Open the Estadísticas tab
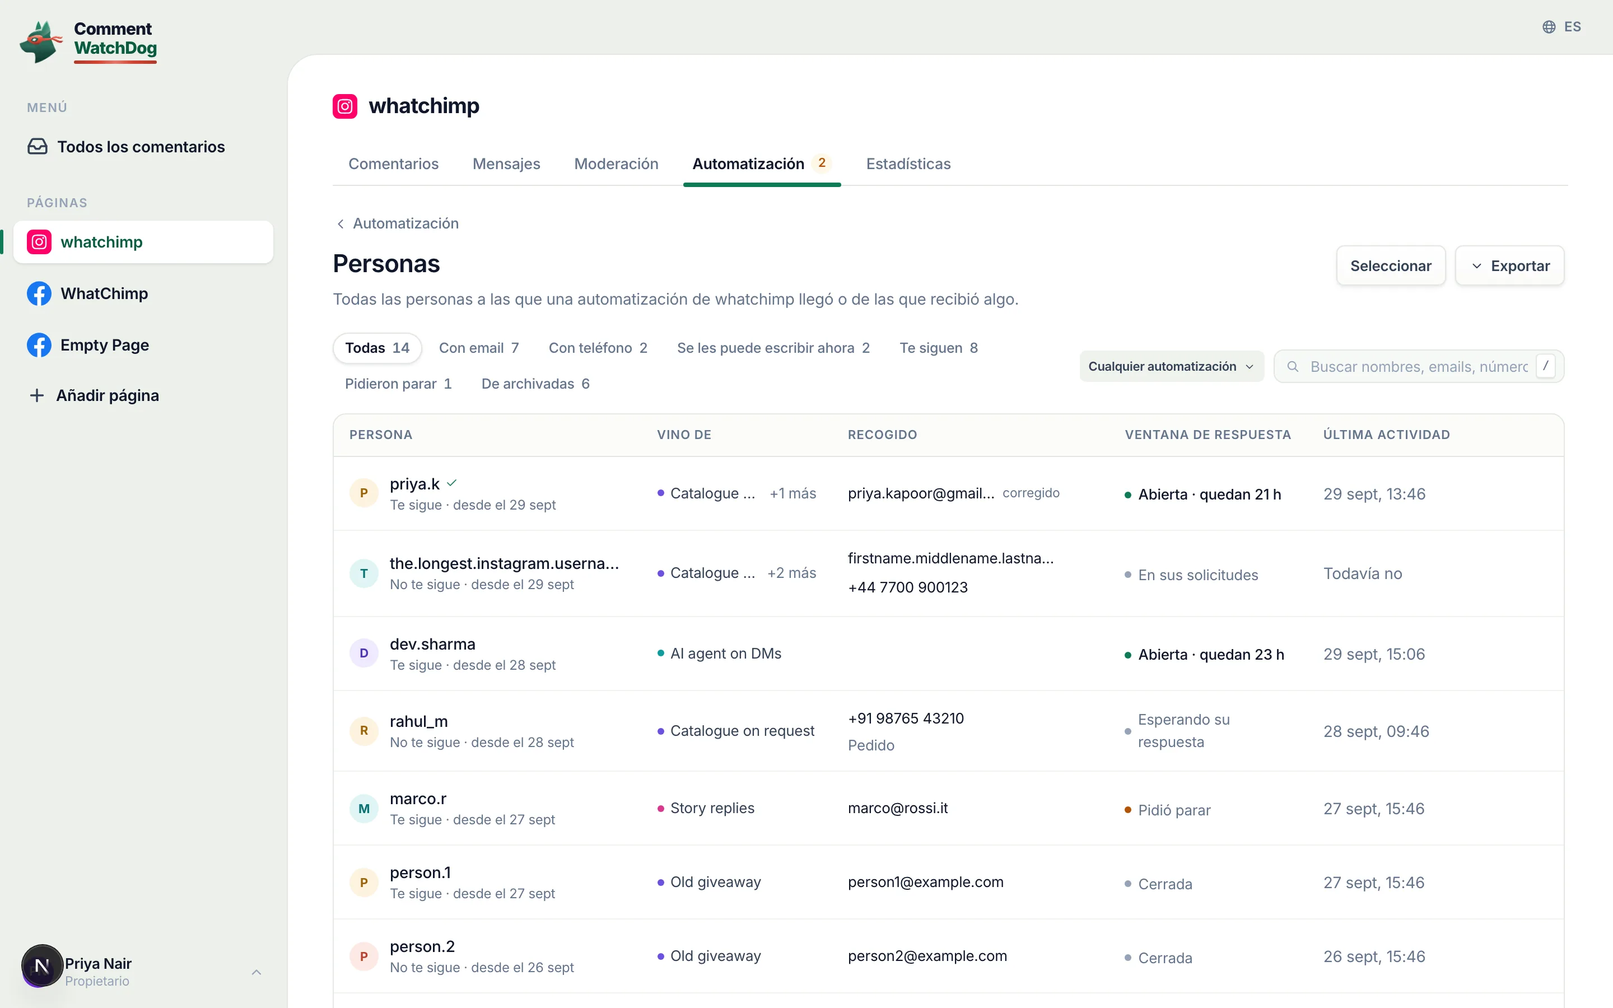The height and width of the screenshot is (1008, 1613). coord(908,164)
